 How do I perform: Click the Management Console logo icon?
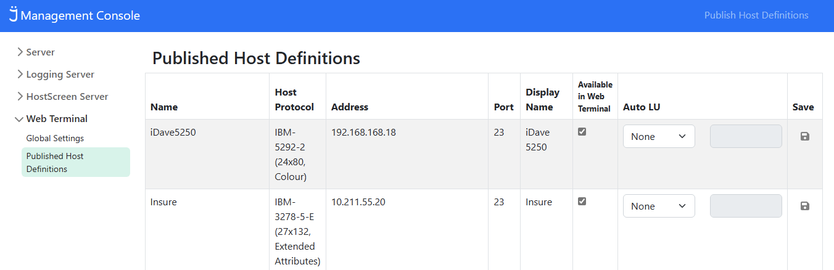13,15
